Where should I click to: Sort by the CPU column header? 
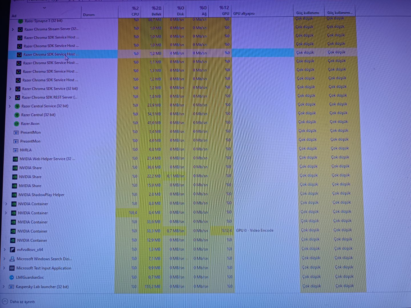click(129, 11)
